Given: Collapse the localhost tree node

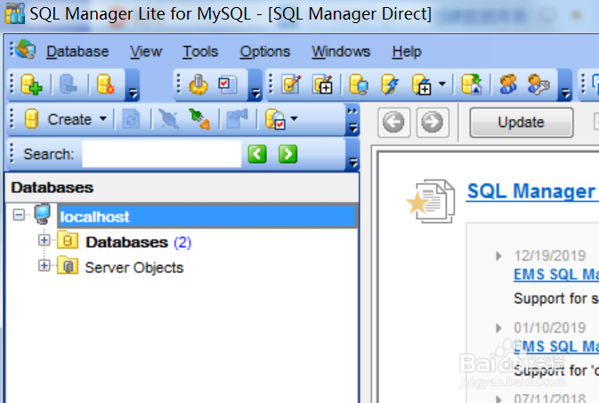Looking at the screenshot, I should pos(19,214).
